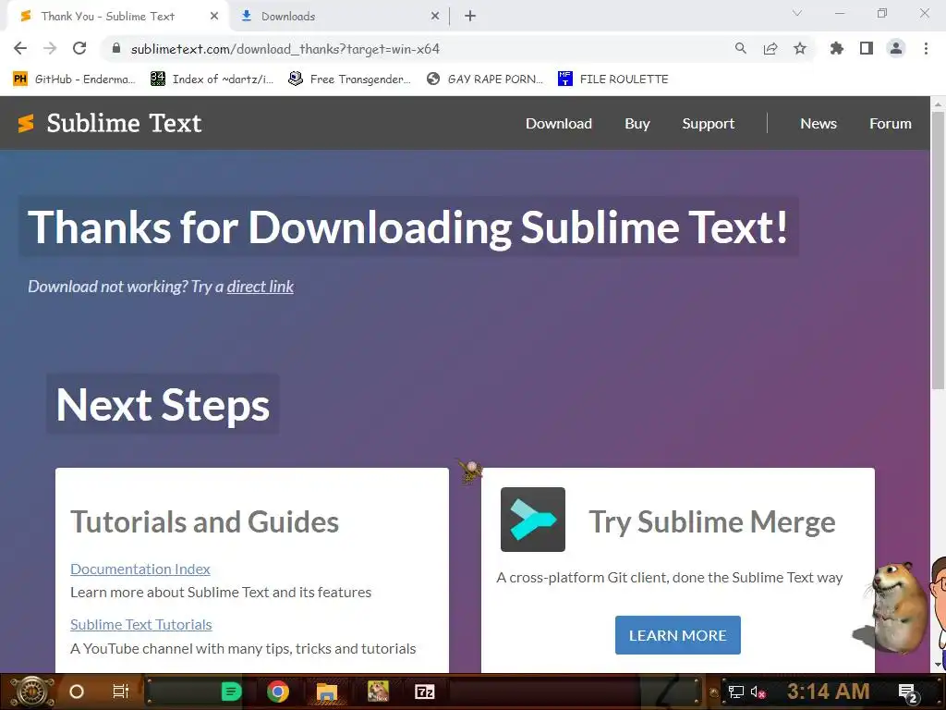Open the Extensions puzzle-piece menu
Viewport: 946px width, 710px height.
837,48
